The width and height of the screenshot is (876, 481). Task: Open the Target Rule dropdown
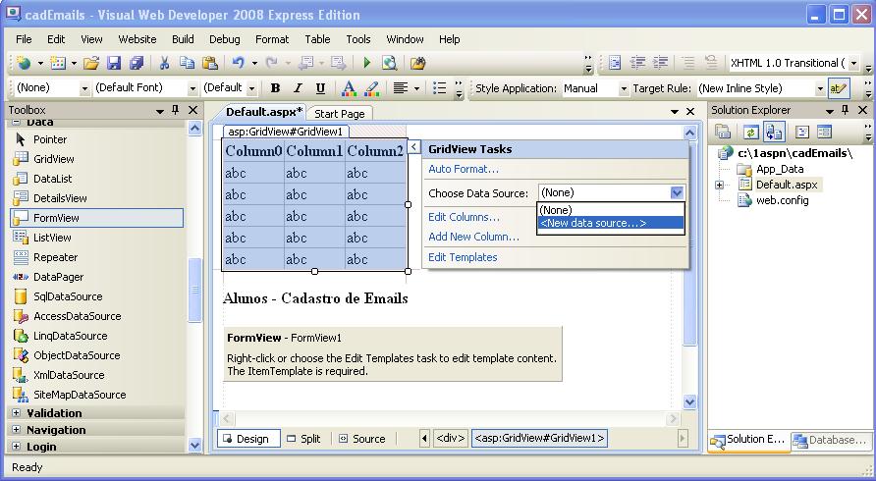820,88
